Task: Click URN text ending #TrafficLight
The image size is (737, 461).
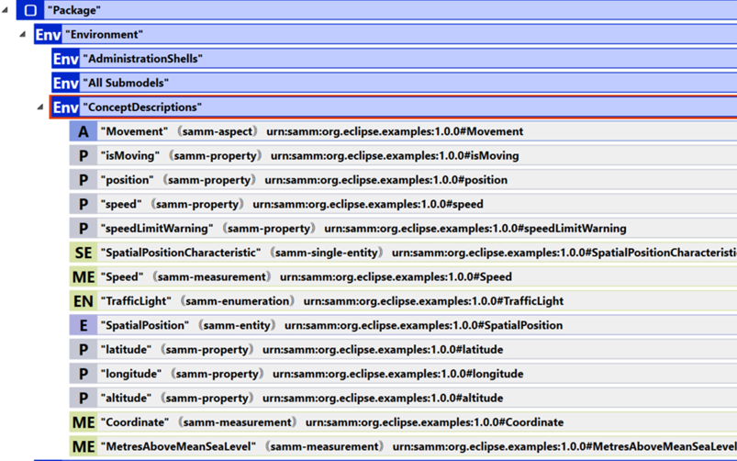Action: (x=433, y=301)
